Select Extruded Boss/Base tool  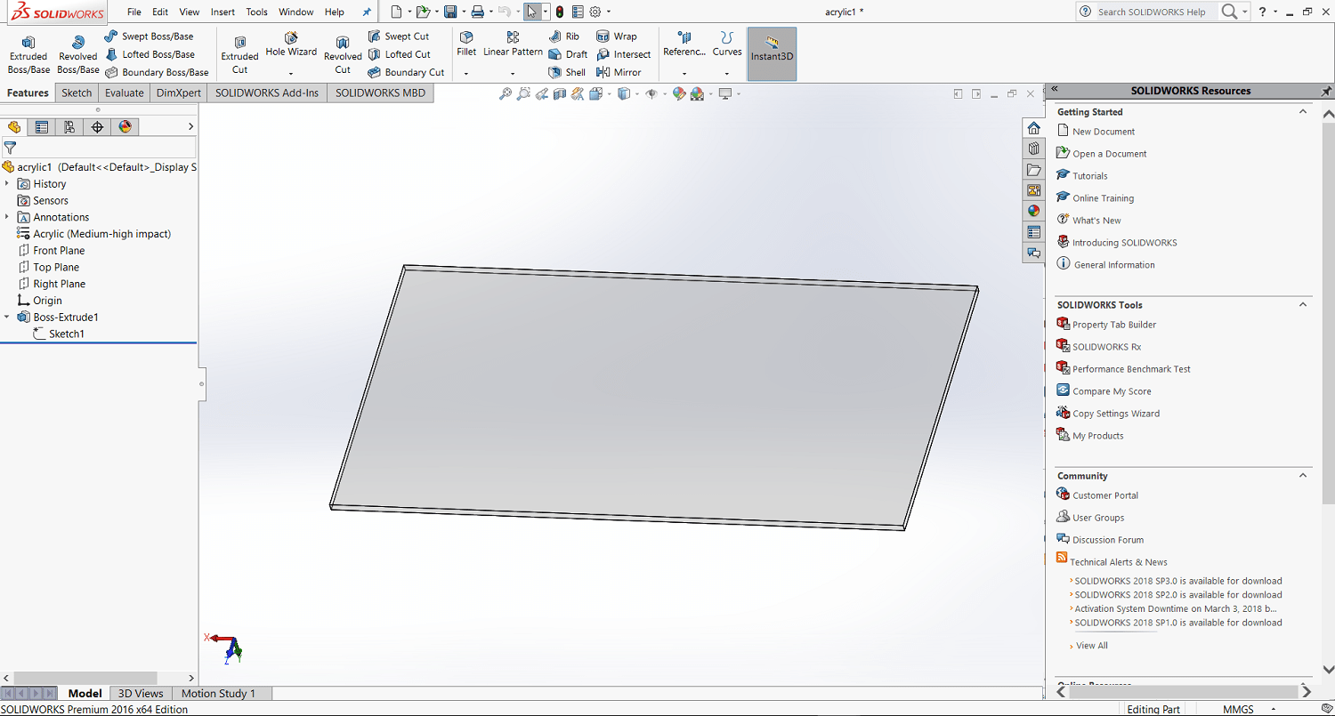pyautogui.click(x=28, y=55)
